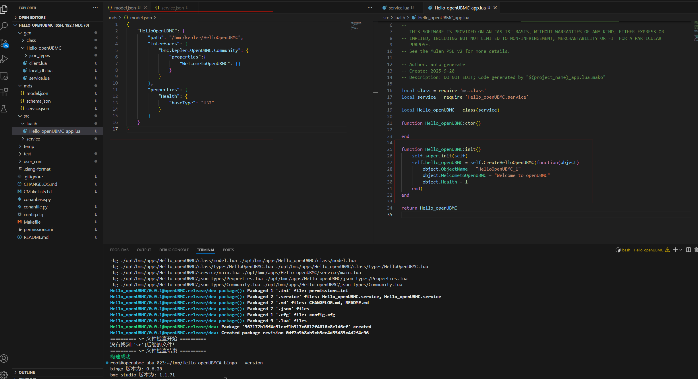The width and height of the screenshot is (698, 379).
Task: Switch to the service.json editor tab
Action: pyautogui.click(x=172, y=8)
